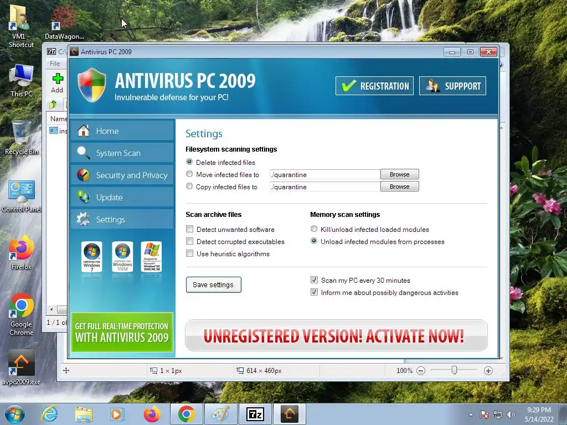Click Antivirus PC 2009 taskbar icon
Viewport: 567px width, 425px height.
pos(289,414)
